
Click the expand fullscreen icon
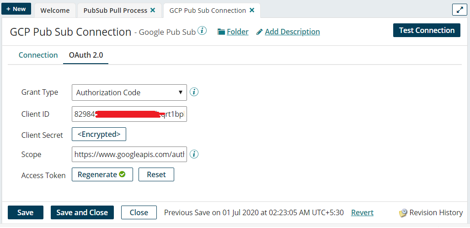click(x=459, y=10)
